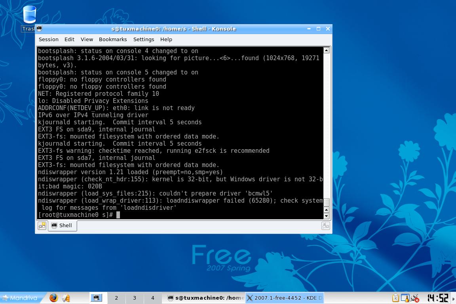The image size is (456, 304).
Task: Click 'EXT3 FS on sda7, internal journal' line
Action: point(97,158)
